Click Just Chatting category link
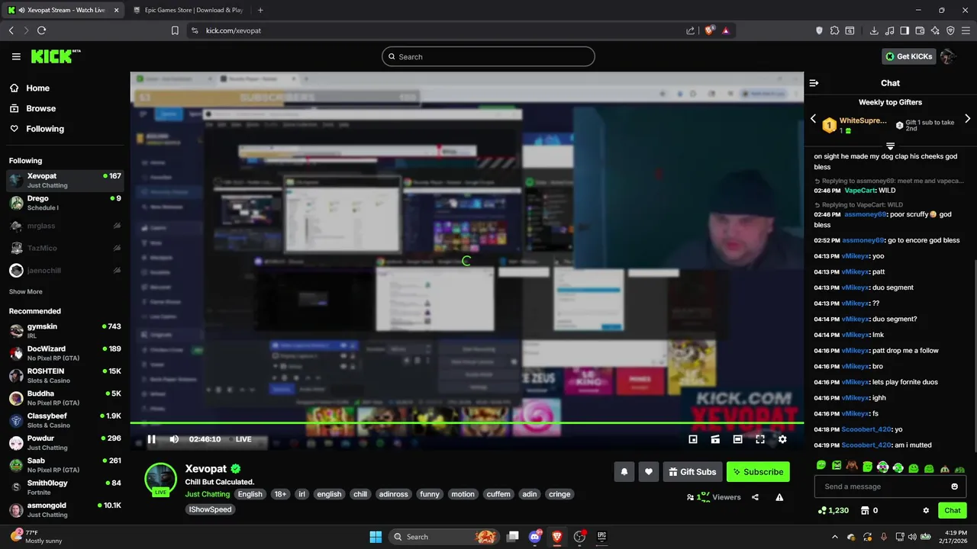Screen dimensions: 977x549 click(208, 494)
